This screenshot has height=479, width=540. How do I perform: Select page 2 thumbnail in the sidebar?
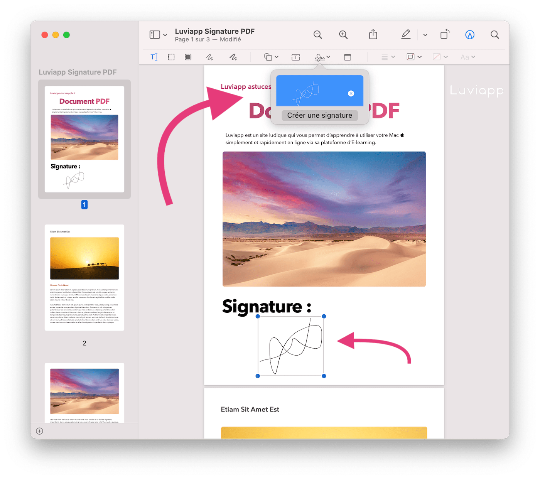tap(84, 277)
